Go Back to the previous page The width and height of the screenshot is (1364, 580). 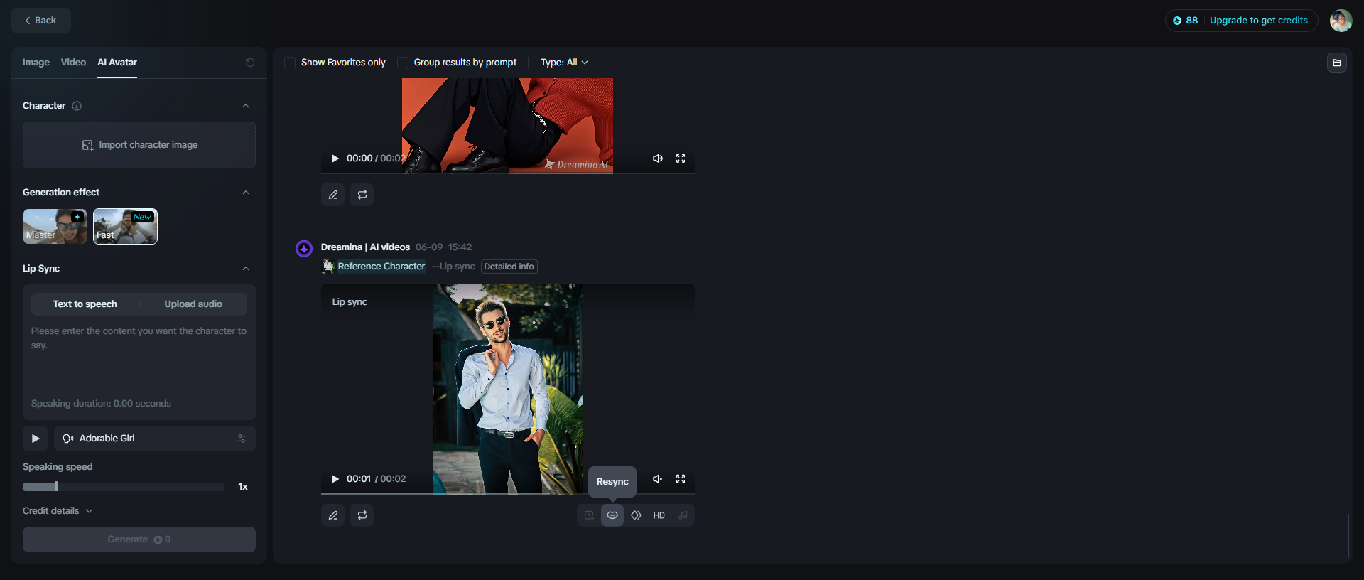pyautogui.click(x=41, y=21)
